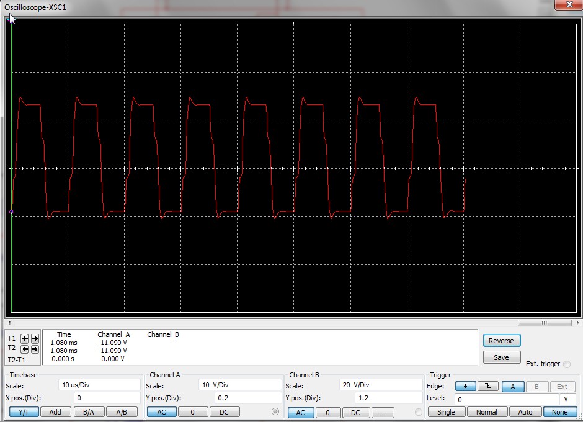Click the Timebase Scale field

coord(99,385)
